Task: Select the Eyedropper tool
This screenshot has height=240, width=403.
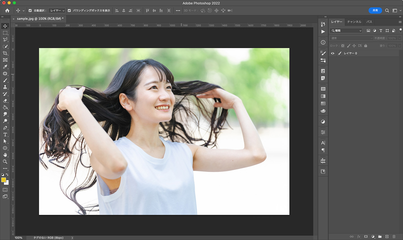Action: pos(5,67)
